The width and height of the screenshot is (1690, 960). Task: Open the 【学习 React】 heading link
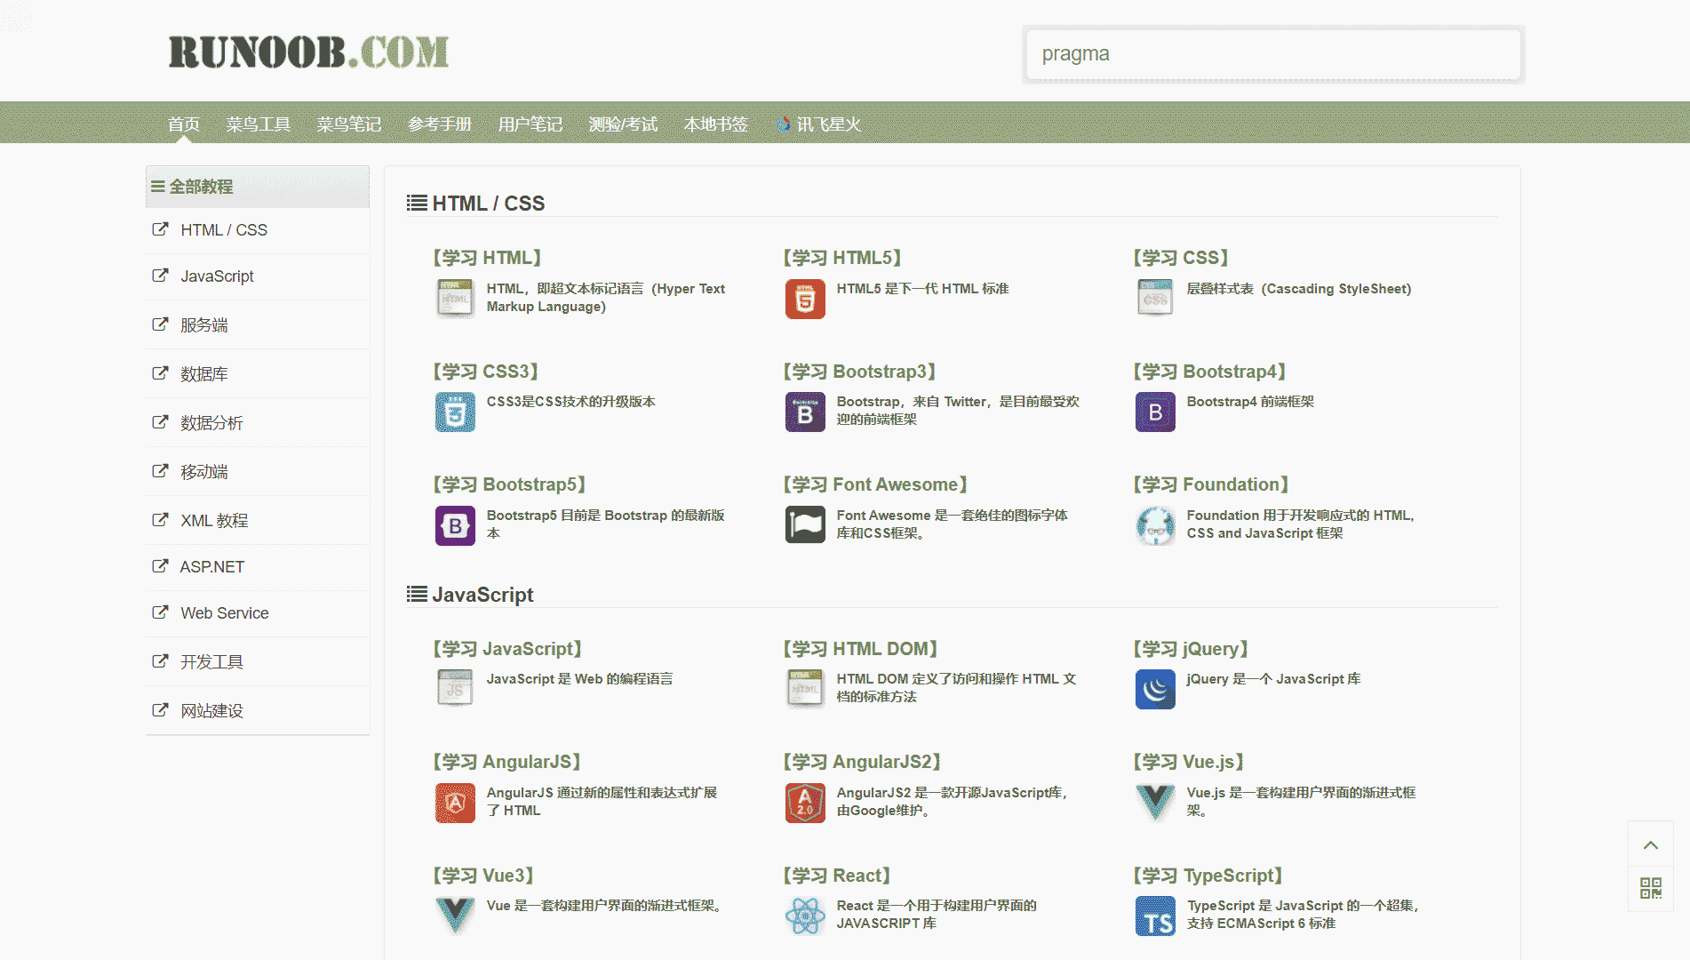point(836,876)
